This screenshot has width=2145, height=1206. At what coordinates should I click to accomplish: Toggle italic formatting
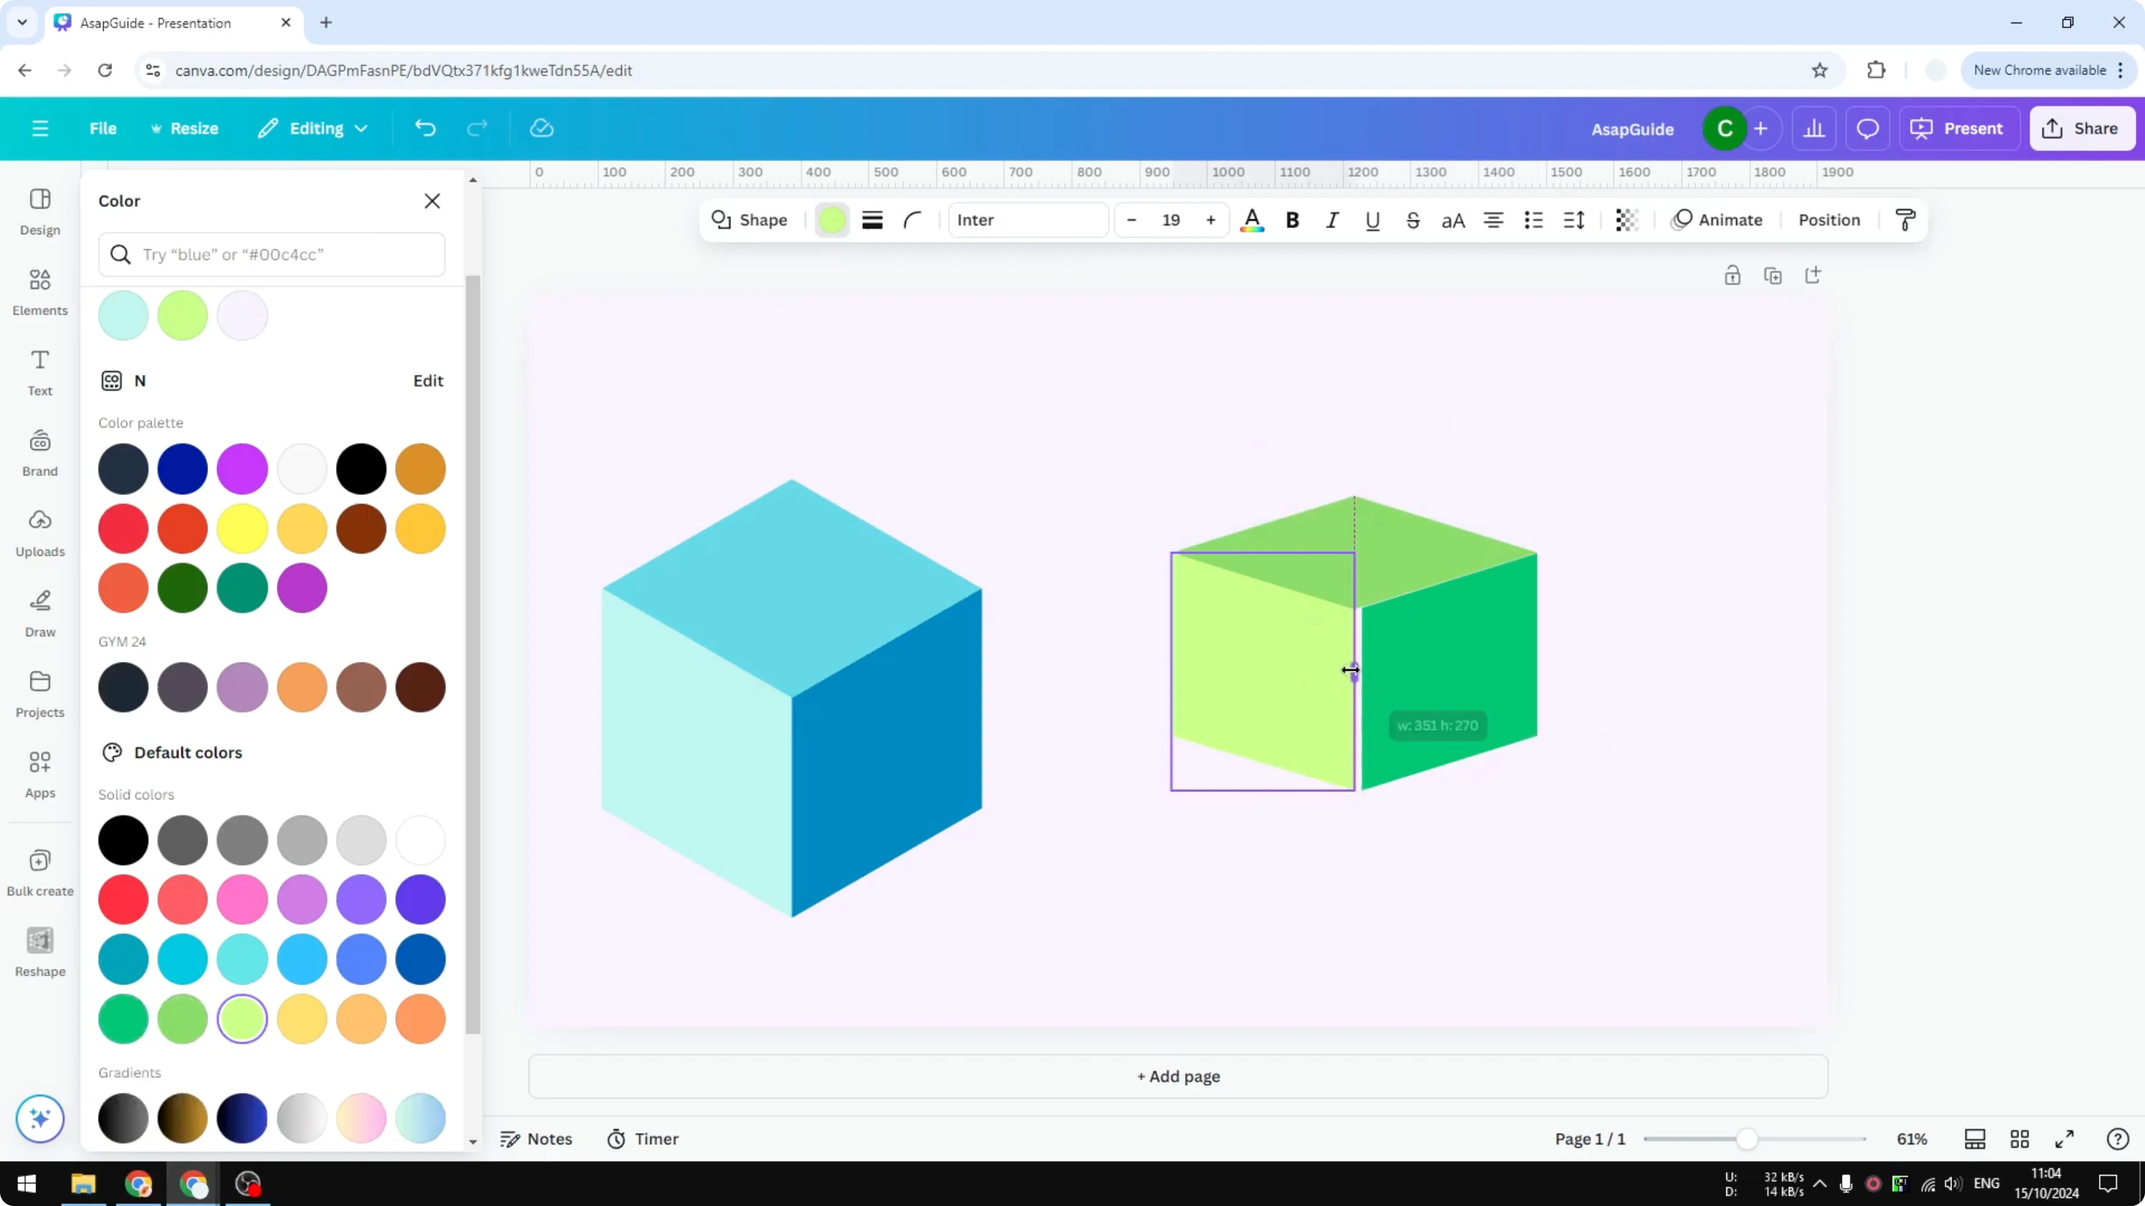coord(1331,220)
